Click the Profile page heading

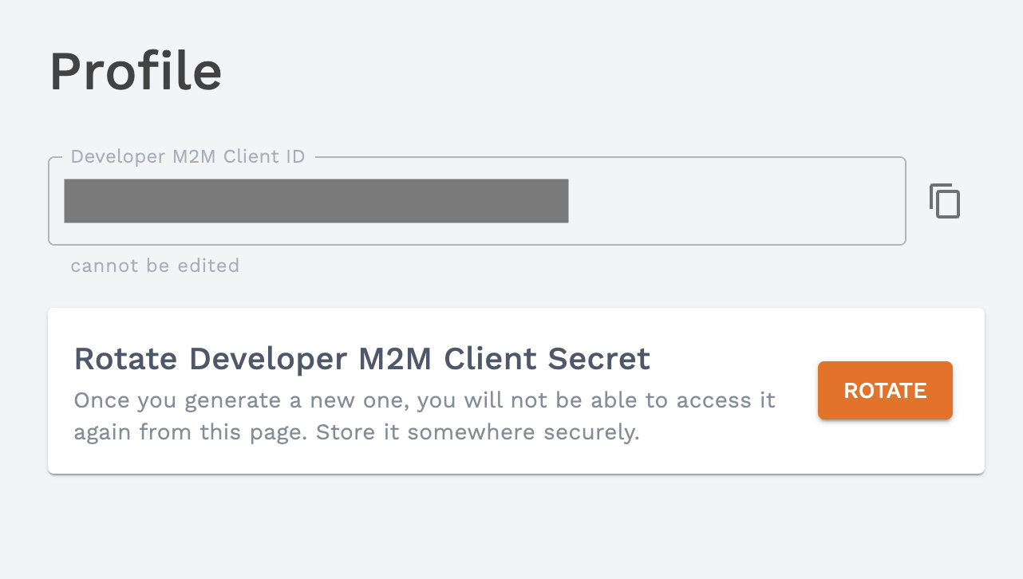(136, 70)
